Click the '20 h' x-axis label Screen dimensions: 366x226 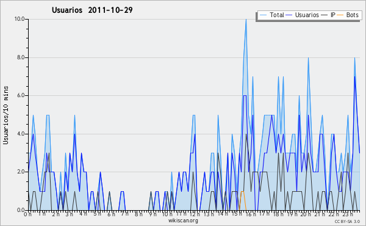pos(305,214)
